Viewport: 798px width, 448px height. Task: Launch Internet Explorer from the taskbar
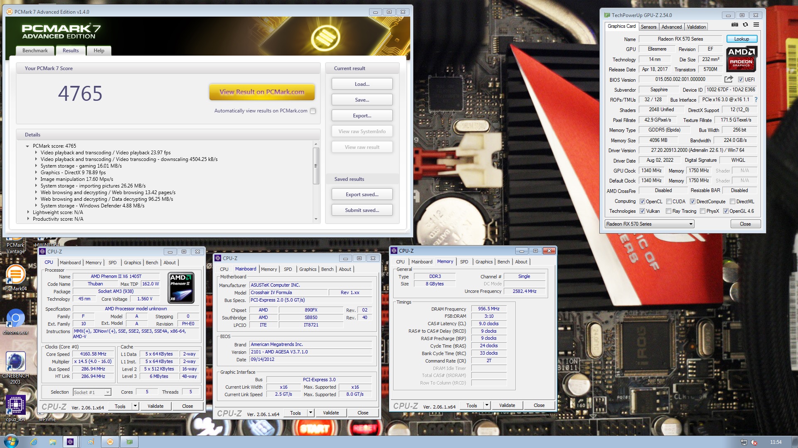[x=34, y=442]
